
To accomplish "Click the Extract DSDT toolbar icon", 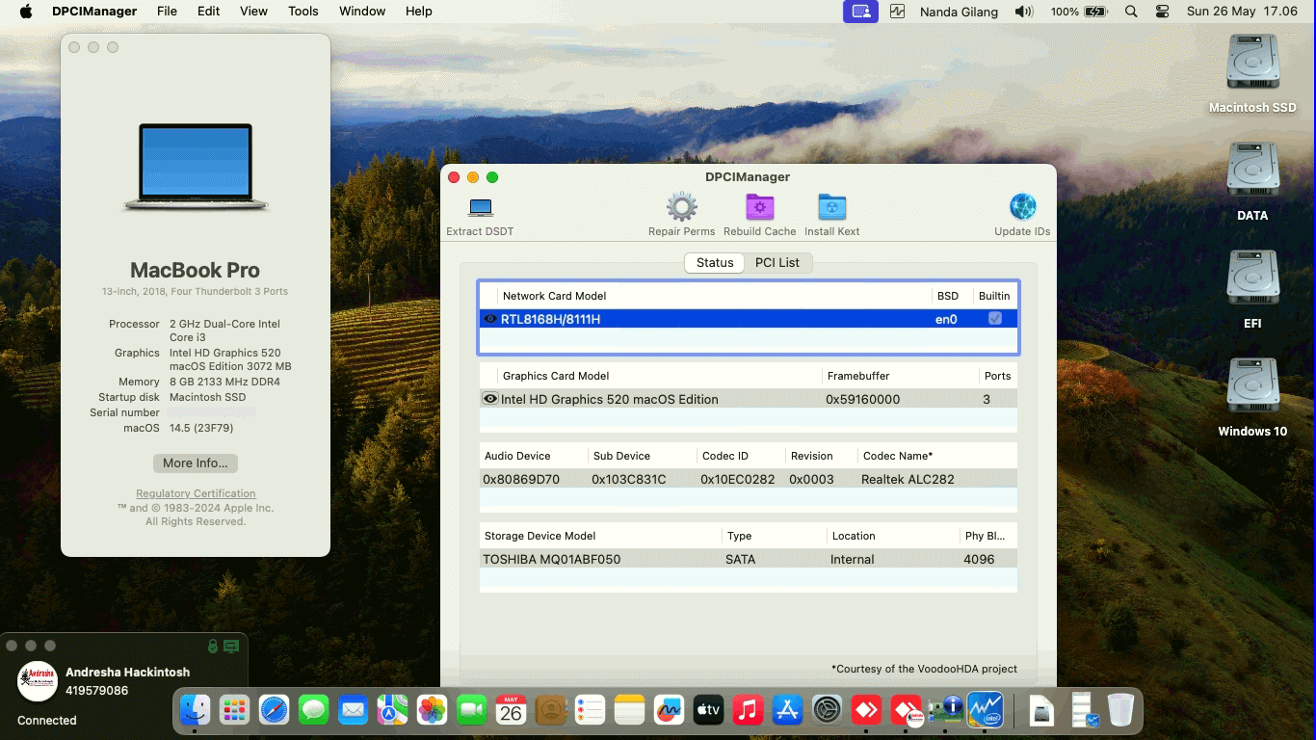I will coord(480,207).
